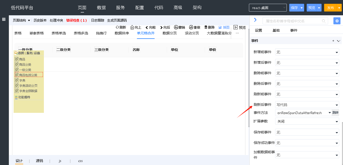This screenshot has height=165, width=343.
Task: Open the grid apps icon in left sidebar
Action: coord(4,19)
